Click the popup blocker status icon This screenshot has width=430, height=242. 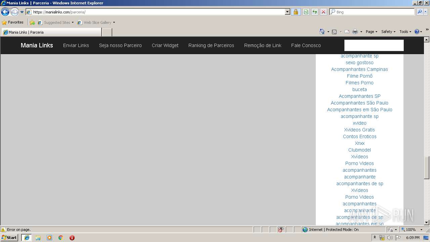point(281,230)
